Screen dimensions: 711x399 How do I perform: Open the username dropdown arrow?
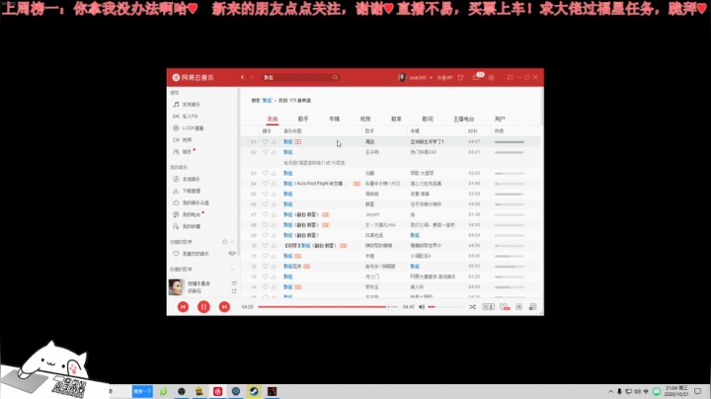click(431, 78)
